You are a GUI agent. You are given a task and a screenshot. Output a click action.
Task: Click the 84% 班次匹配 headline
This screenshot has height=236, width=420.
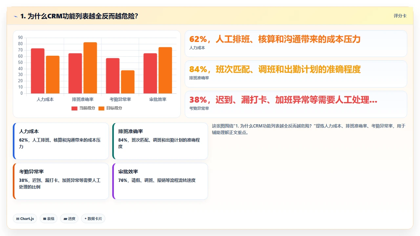coord(275,69)
